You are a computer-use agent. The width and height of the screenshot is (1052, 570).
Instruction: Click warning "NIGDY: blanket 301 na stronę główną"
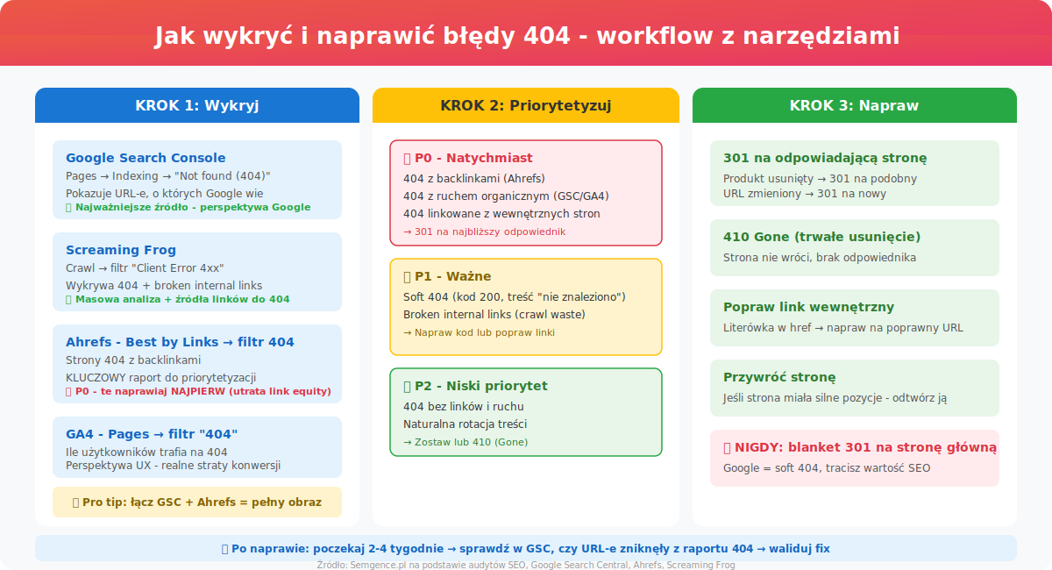tap(860, 447)
